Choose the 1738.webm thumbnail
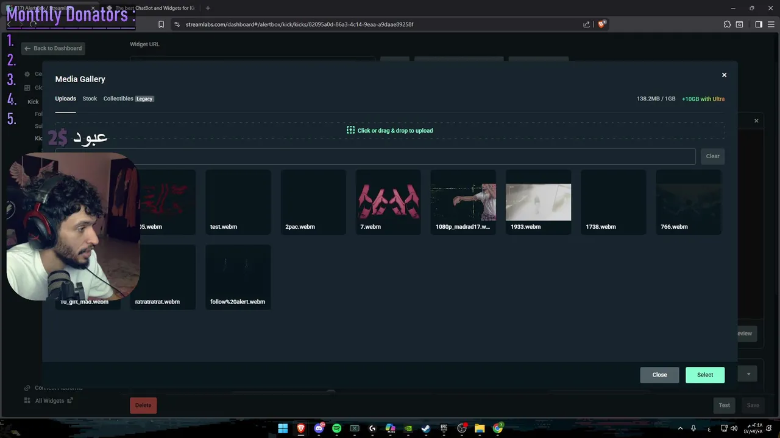Screen dimensions: 780x438 613,202
